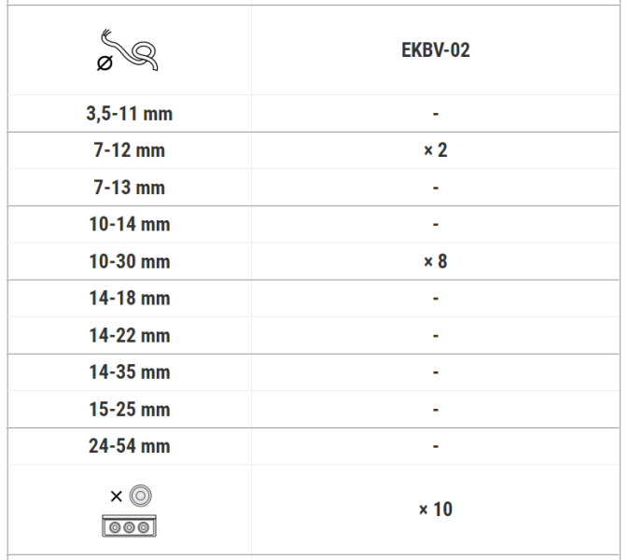Click the × 8 quantity value

coord(435,261)
